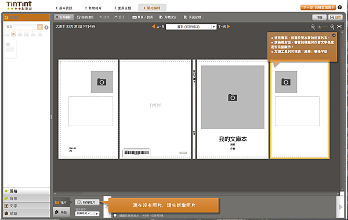Select the page edit mode toolbar button
The height and width of the screenshot is (220, 348).
point(63,17)
